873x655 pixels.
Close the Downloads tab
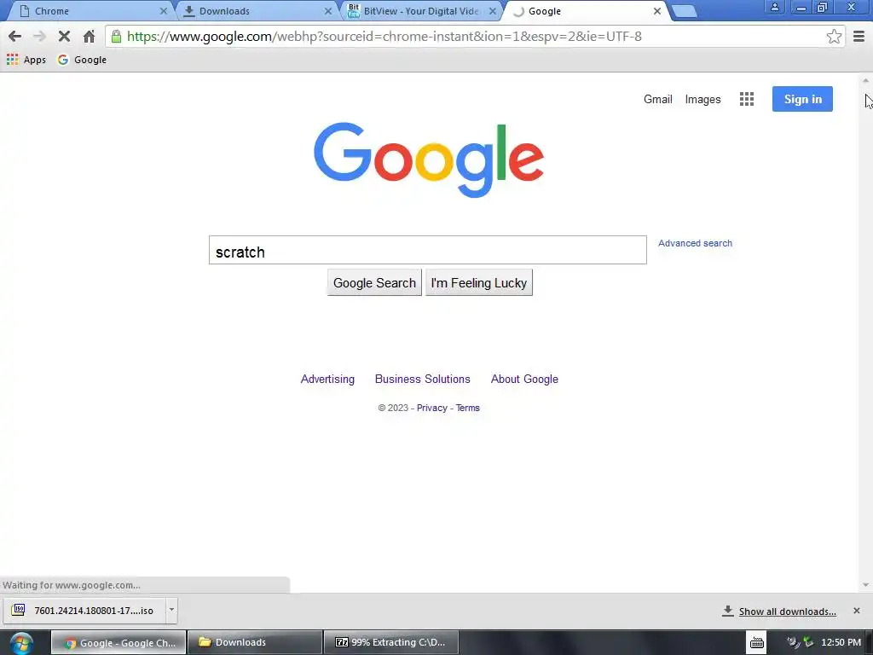[x=328, y=11]
